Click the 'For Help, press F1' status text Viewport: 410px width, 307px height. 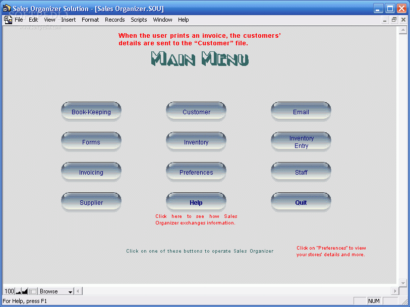[25, 301]
